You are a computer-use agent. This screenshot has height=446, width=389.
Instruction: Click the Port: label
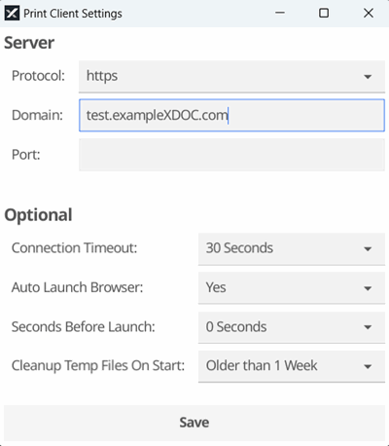click(x=26, y=155)
